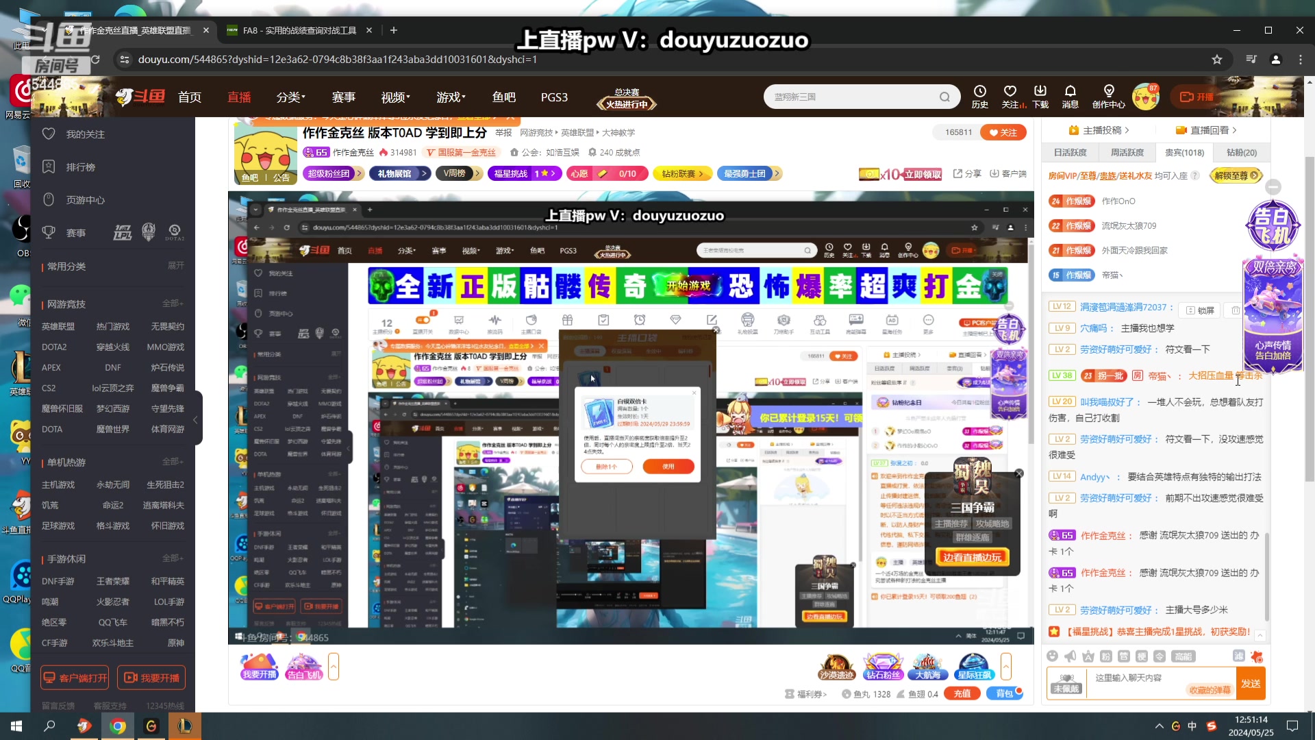Click the 边看直播边玩 game promo
The height and width of the screenshot is (740, 1315).
(972, 557)
